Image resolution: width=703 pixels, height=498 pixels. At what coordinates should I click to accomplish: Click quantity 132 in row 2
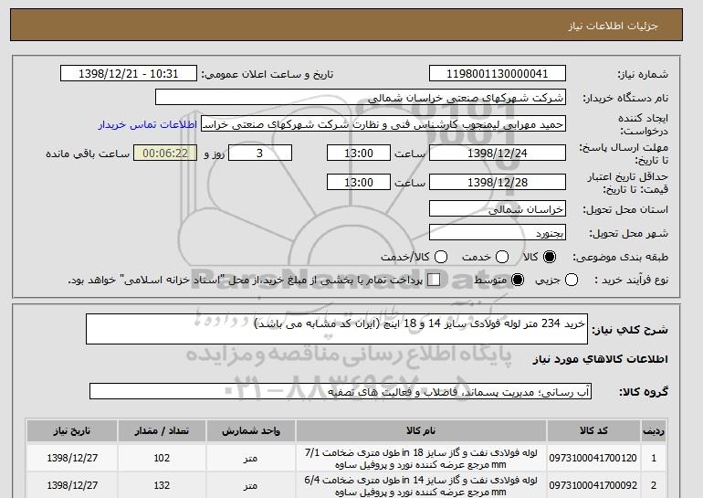(162, 485)
